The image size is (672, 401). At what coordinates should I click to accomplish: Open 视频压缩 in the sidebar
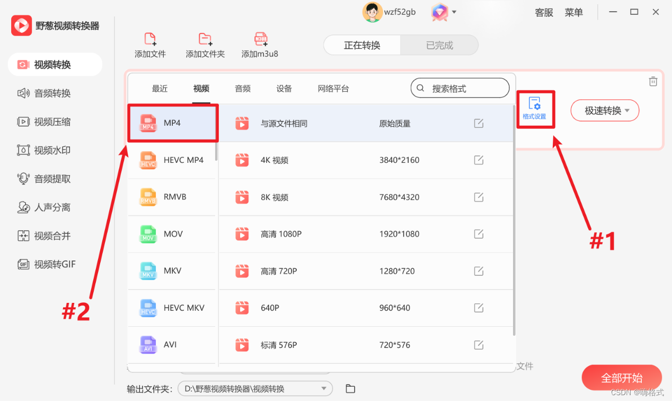[55, 122]
